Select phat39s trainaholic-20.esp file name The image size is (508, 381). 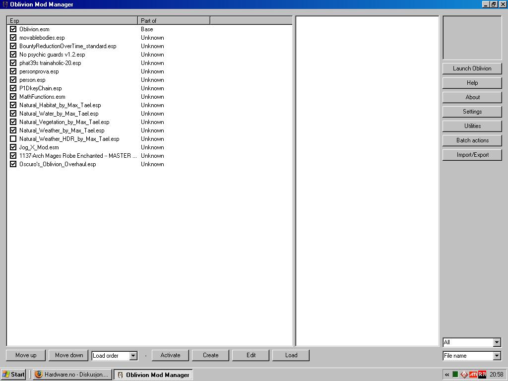tap(50, 63)
